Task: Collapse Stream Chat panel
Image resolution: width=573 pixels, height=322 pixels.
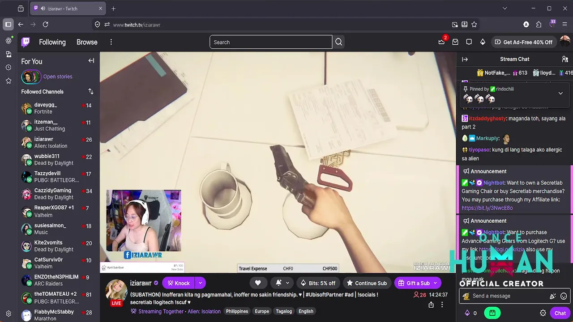Action: [x=465, y=59]
